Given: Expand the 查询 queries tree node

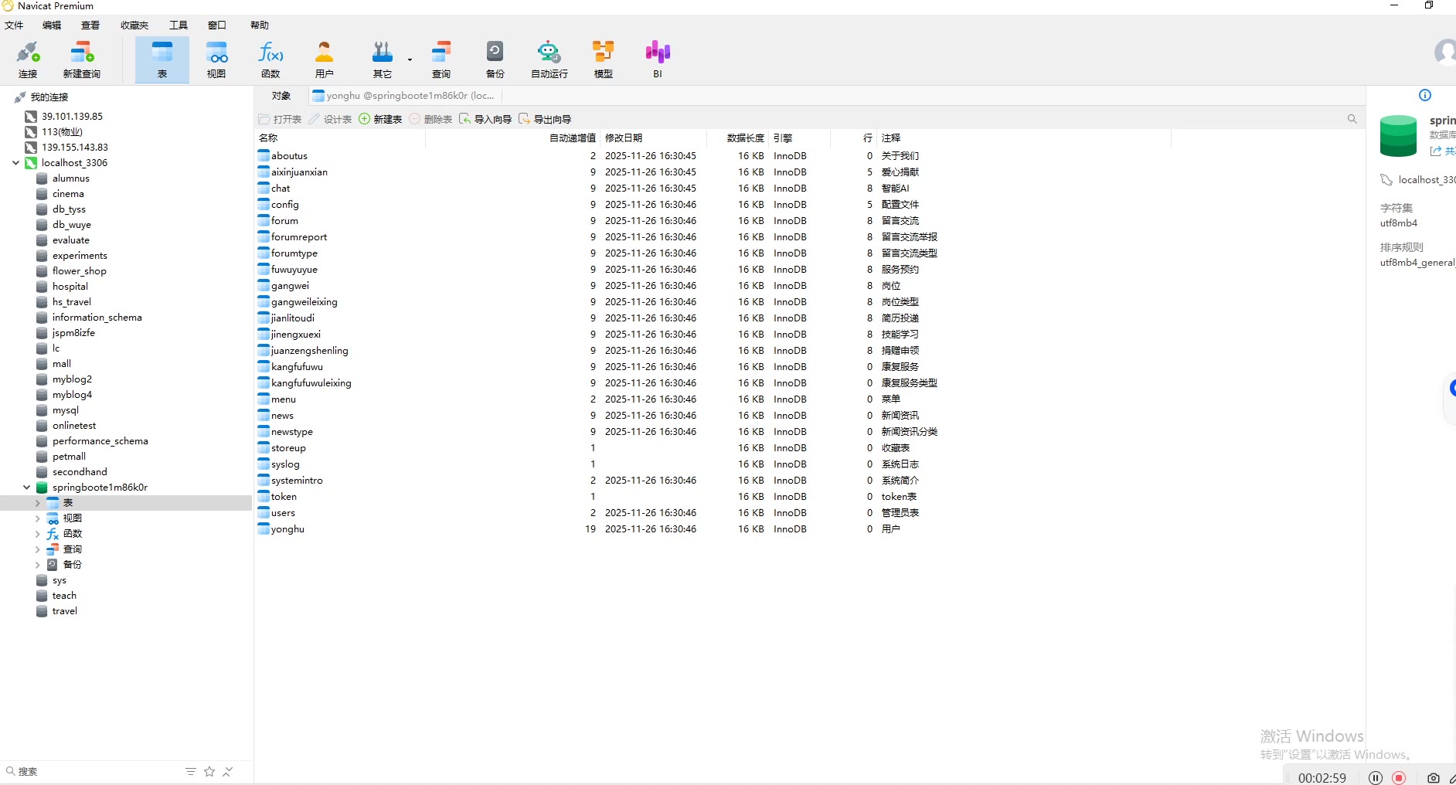Looking at the screenshot, I should 37,549.
